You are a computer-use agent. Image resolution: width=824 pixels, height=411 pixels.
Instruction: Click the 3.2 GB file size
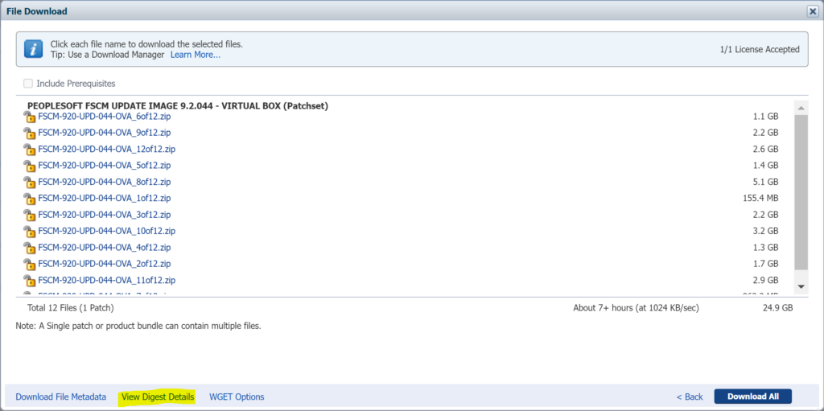coord(765,231)
